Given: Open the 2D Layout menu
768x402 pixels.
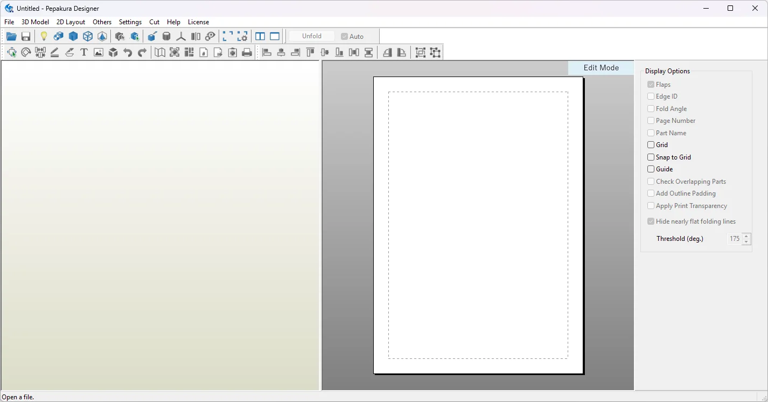Looking at the screenshot, I should pyautogui.click(x=71, y=22).
